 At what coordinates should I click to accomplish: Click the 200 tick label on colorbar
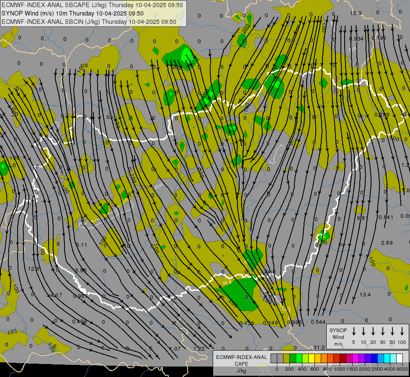[289, 369]
